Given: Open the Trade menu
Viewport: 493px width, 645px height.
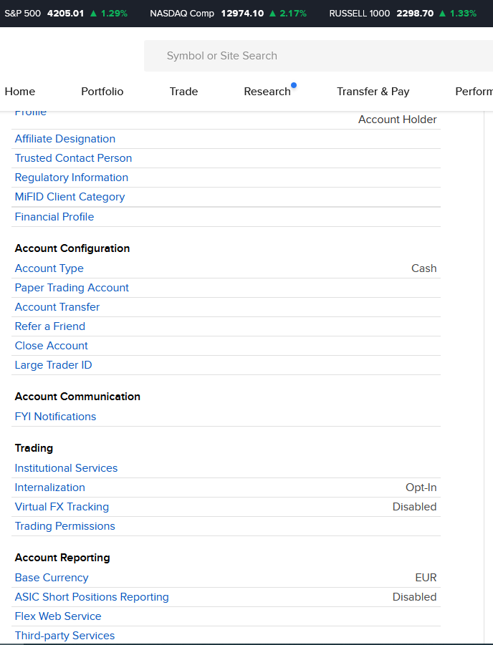Looking at the screenshot, I should tap(183, 92).
